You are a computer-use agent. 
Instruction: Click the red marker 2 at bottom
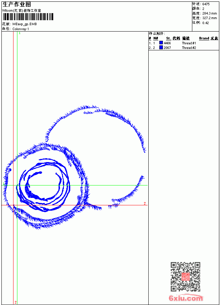[16, 302]
